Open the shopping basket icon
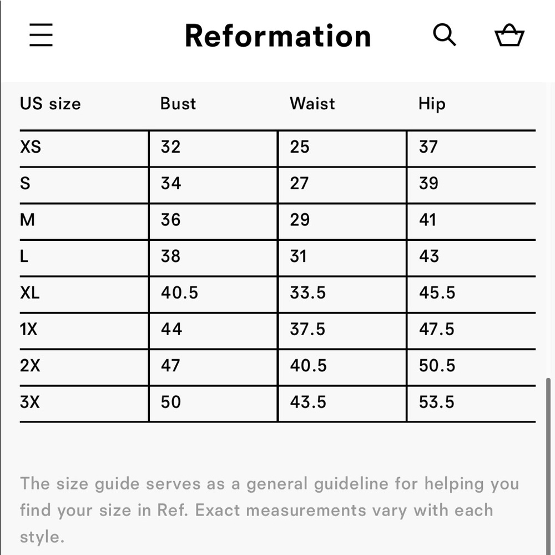This screenshot has height=555, width=555. 509,35
